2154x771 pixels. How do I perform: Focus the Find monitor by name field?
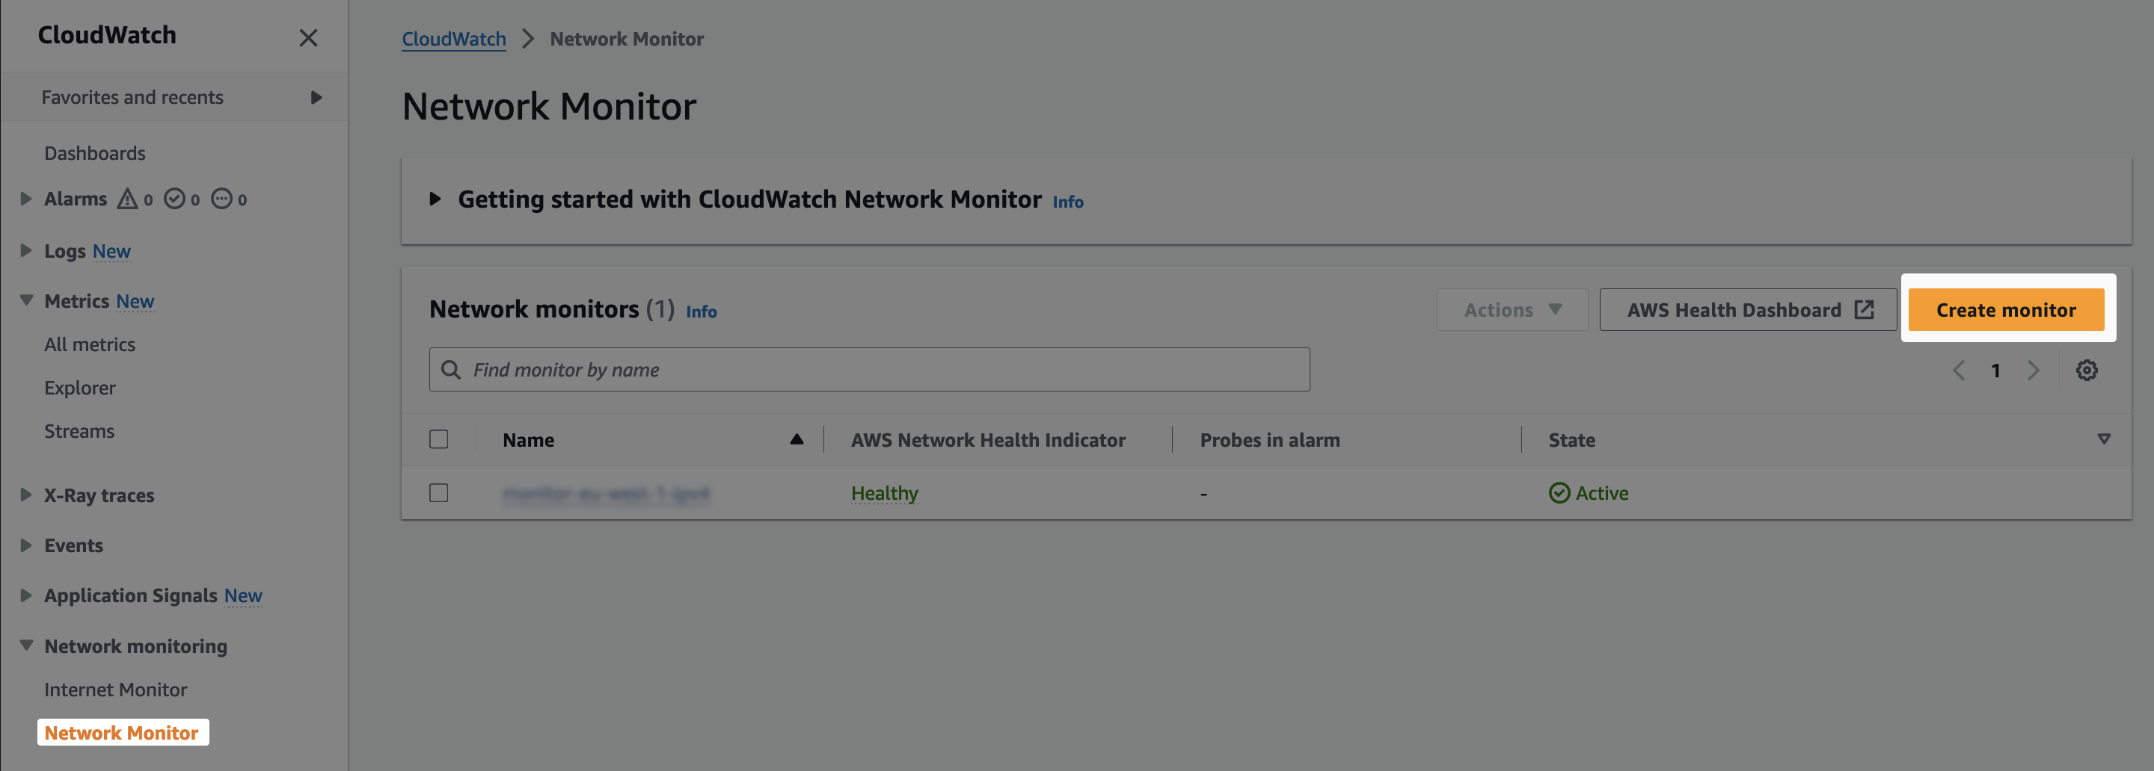[x=870, y=369]
